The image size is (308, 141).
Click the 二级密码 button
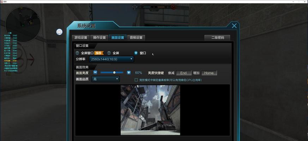click(x=217, y=38)
